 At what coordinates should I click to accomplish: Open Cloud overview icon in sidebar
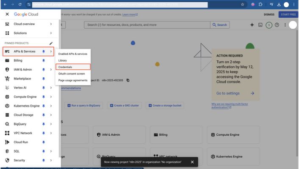pyautogui.click(x=7, y=24)
